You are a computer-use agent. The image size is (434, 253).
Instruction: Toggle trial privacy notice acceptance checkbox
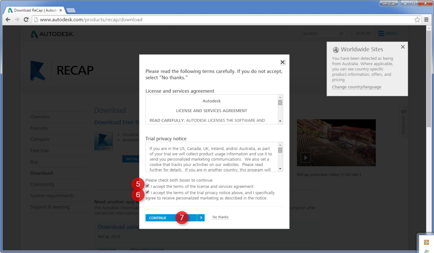pyautogui.click(x=147, y=192)
